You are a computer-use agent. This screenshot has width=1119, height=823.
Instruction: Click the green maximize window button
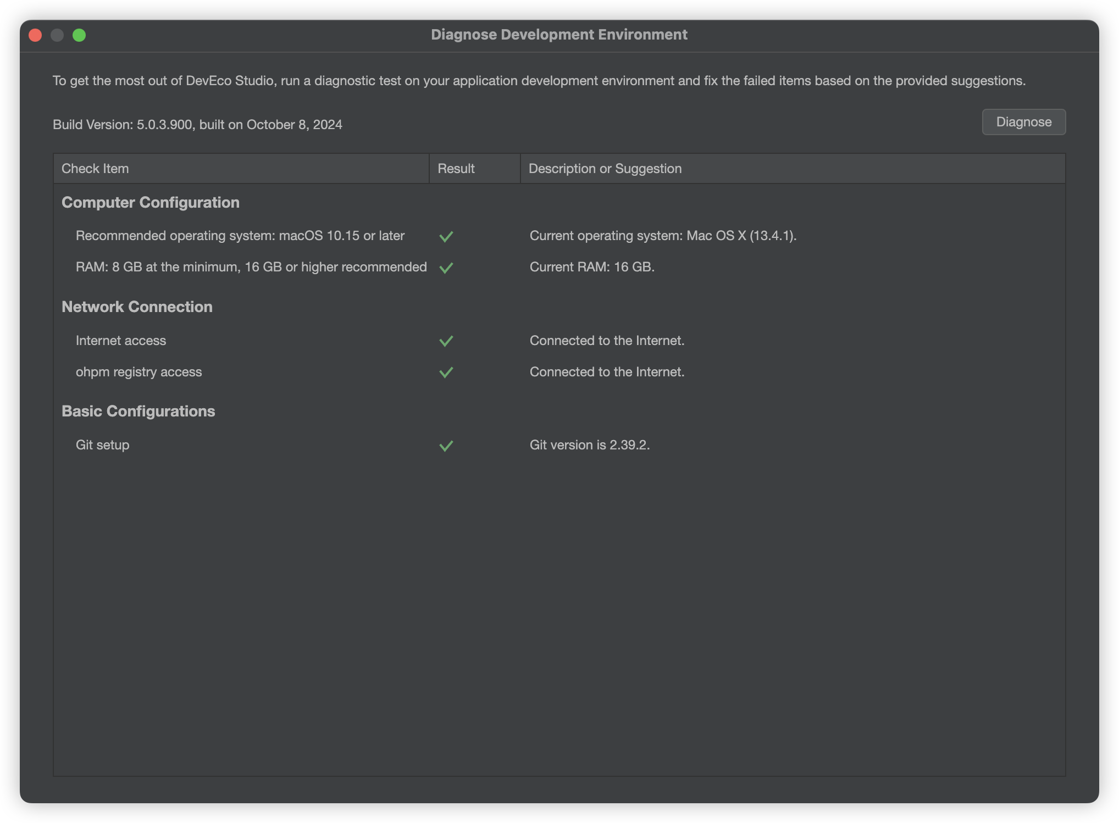point(79,35)
